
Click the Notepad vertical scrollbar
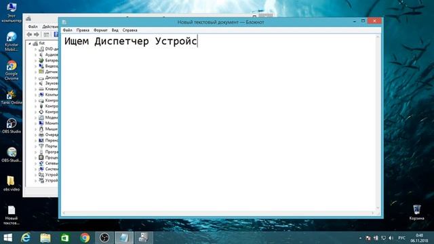[x=378, y=122]
